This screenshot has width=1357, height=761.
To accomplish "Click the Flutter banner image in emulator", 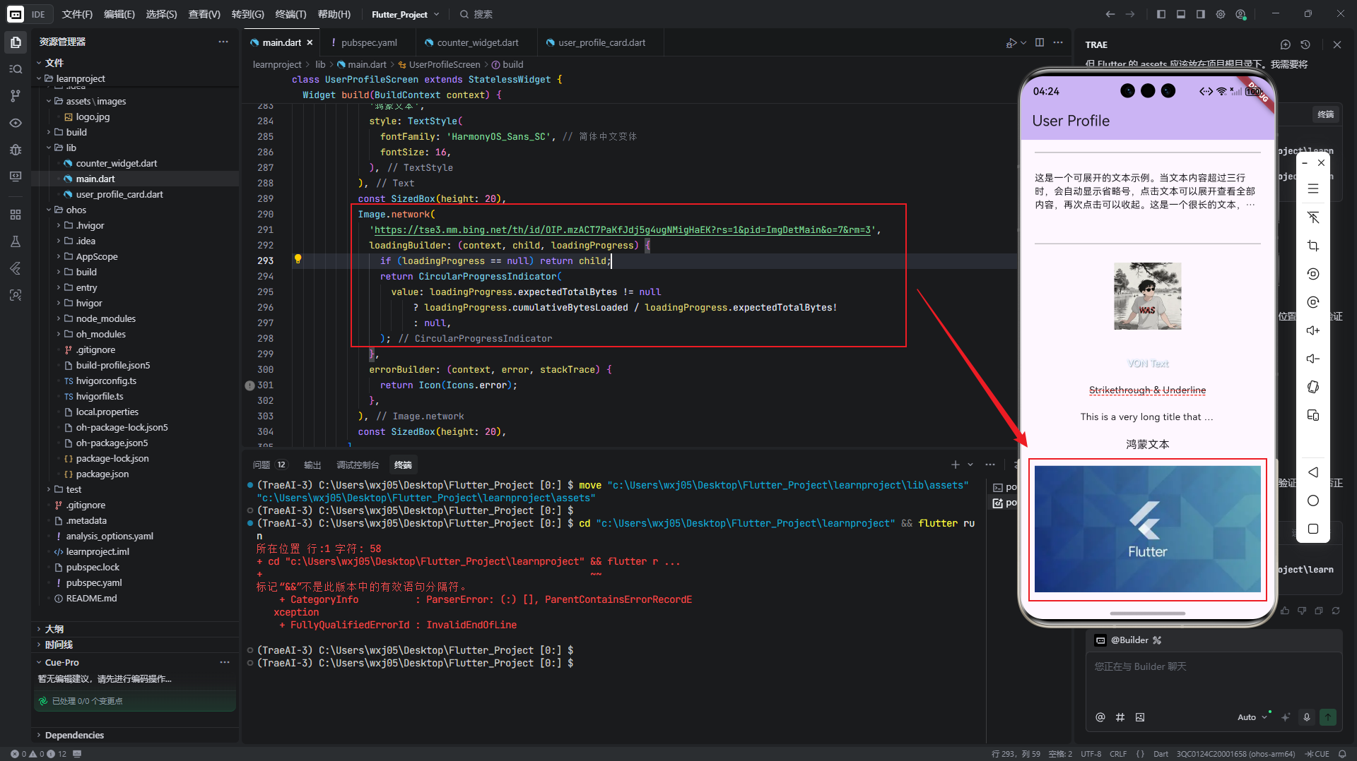I will (x=1147, y=529).
